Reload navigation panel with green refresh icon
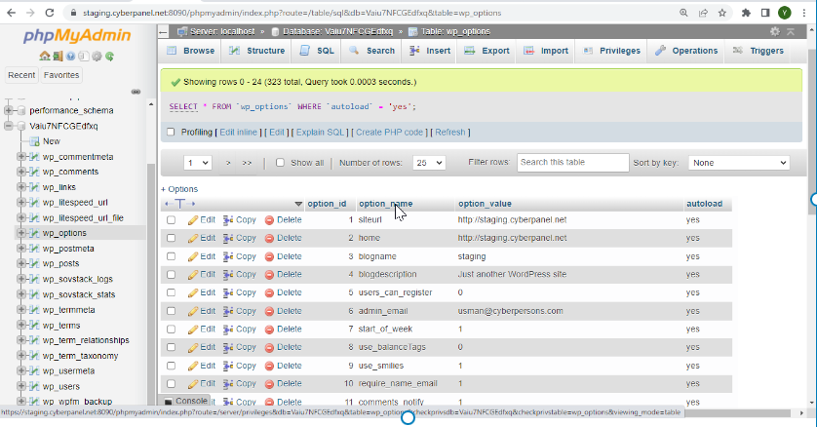 (108, 56)
